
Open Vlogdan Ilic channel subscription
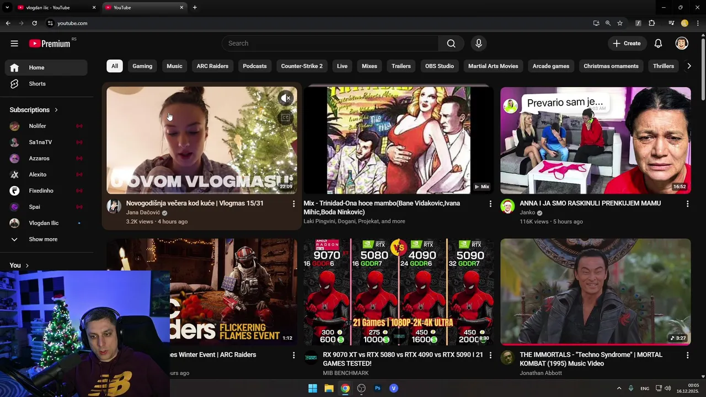(x=46, y=223)
